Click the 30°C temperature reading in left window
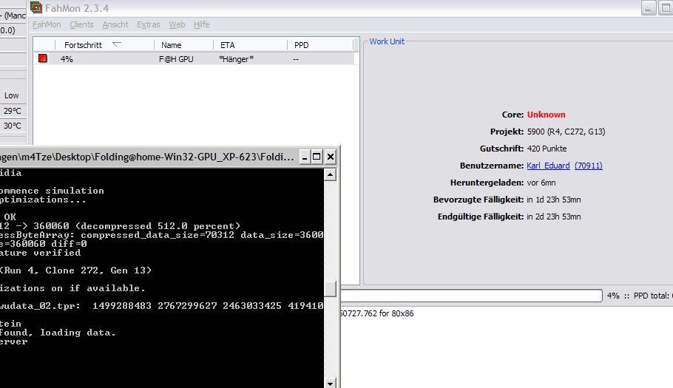 pyautogui.click(x=12, y=126)
